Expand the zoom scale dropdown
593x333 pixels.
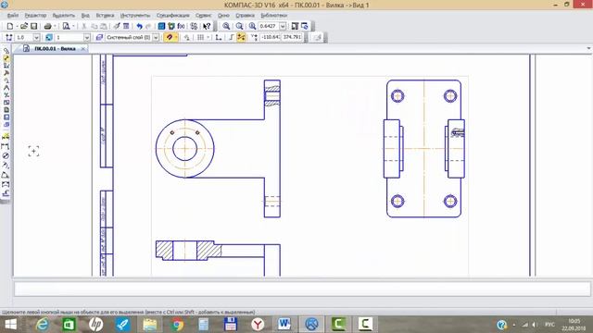pyautogui.click(x=283, y=26)
